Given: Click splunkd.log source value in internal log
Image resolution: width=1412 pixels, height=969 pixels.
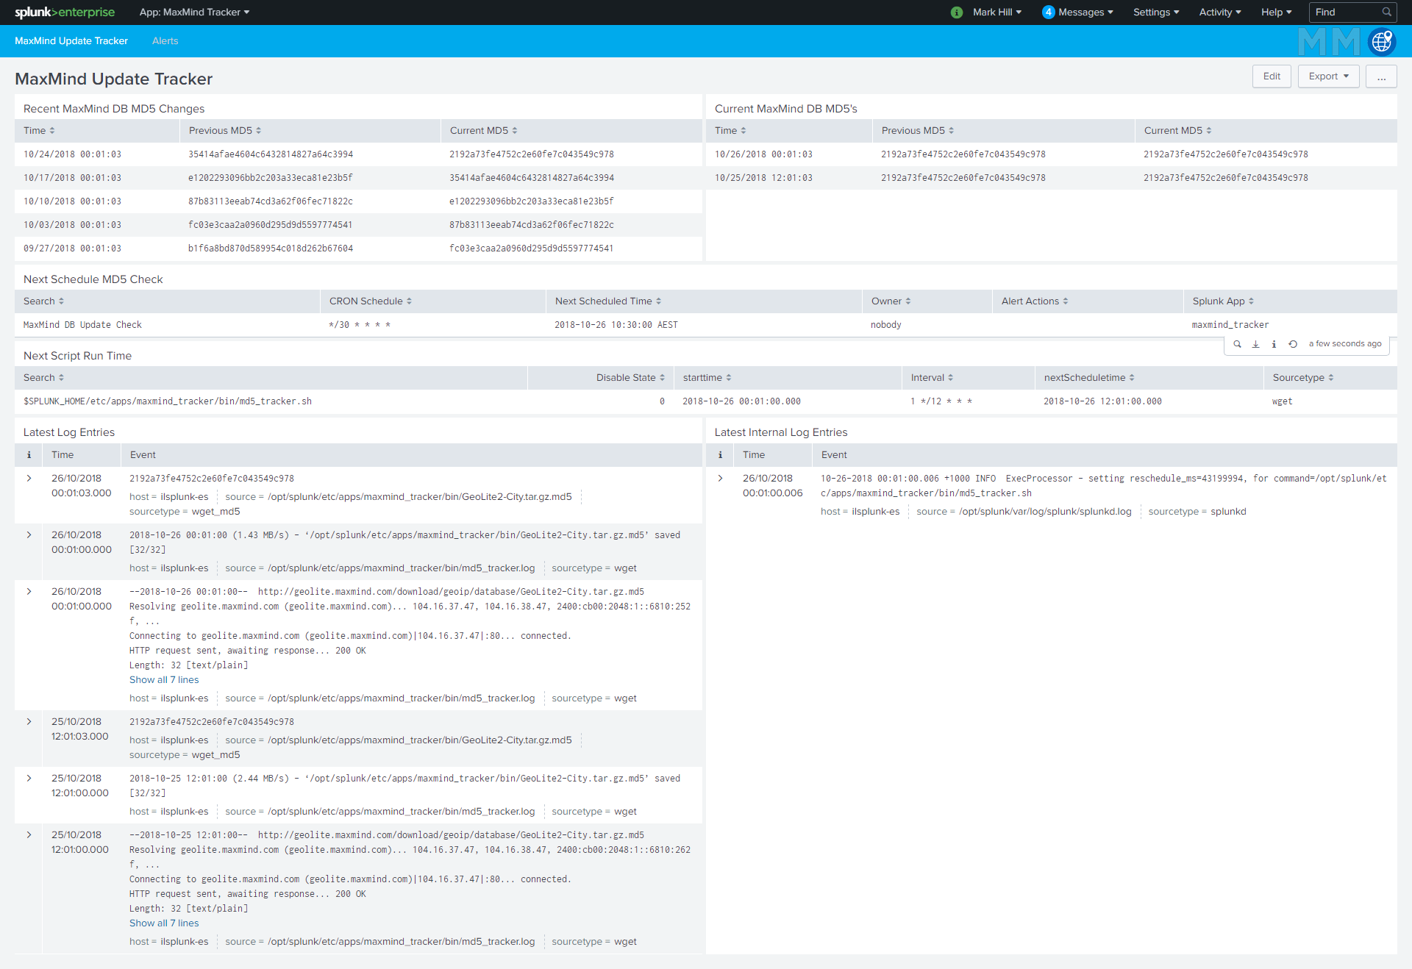Looking at the screenshot, I should click(1045, 512).
